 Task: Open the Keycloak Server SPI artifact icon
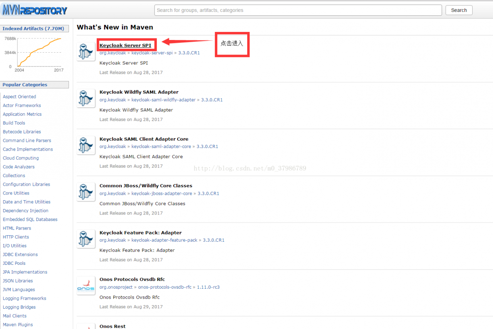point(86,52)
